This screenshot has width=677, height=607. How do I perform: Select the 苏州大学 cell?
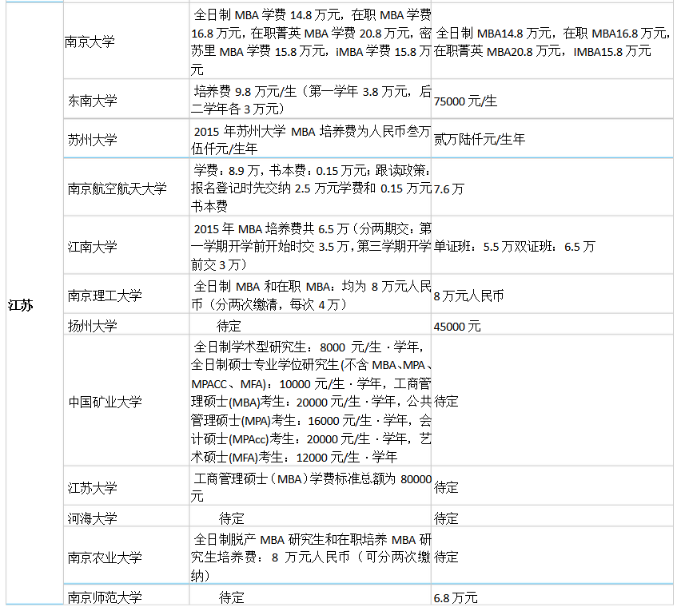[x=126, y=138]
